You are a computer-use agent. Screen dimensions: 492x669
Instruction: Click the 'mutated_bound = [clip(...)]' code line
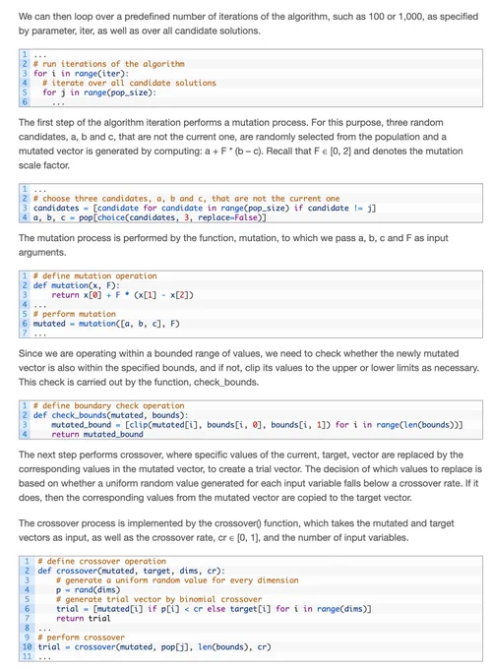(257, 425)
